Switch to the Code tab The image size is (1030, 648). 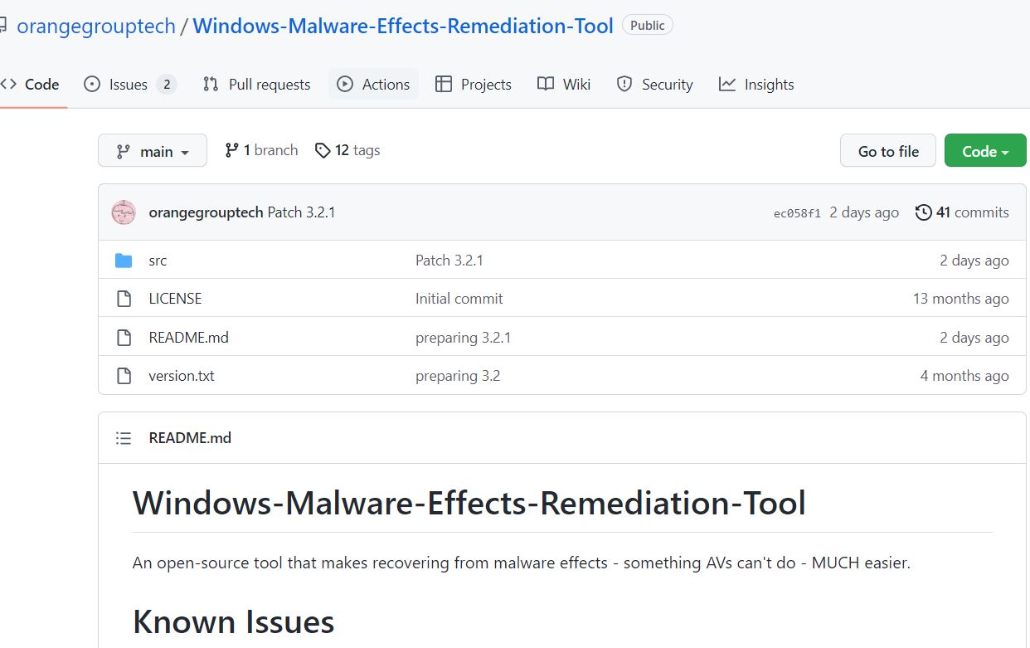31,84
